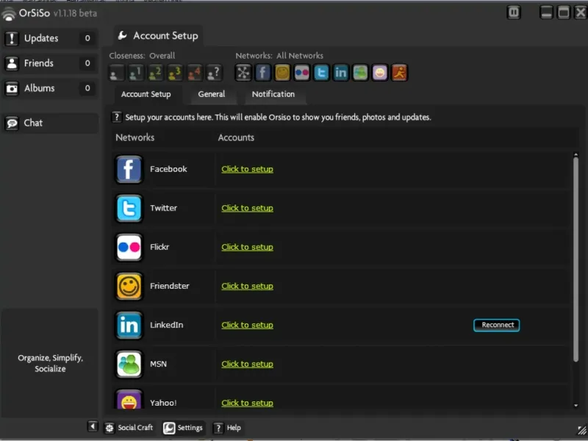Open the Updates section in sidebar

[50, 38]
